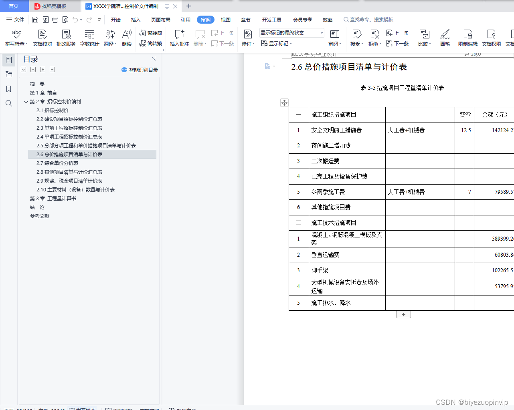Collapse 第2章 招标控制价编制 tree node
Image resolution: width=514 pixels, height=410 pixels.
pos(26,102)
